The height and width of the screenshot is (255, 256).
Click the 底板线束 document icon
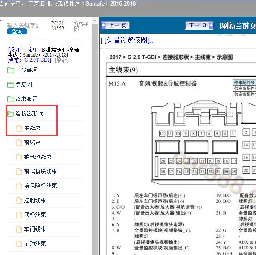(x=19, y=215)
